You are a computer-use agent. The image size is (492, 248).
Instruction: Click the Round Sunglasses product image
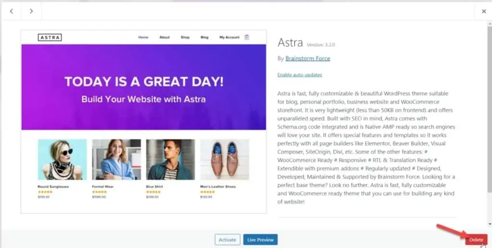(62, 159)
